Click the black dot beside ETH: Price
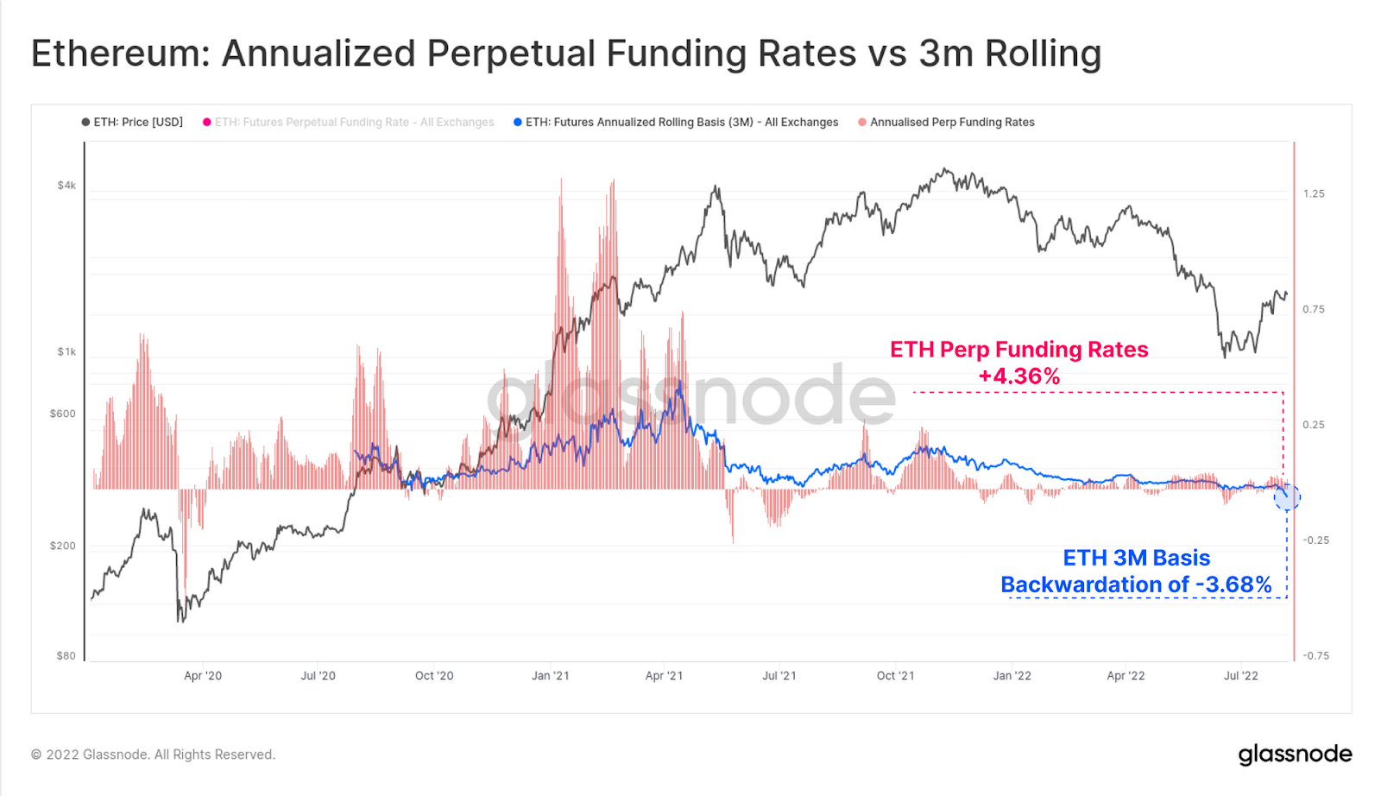 click(85, 122)
